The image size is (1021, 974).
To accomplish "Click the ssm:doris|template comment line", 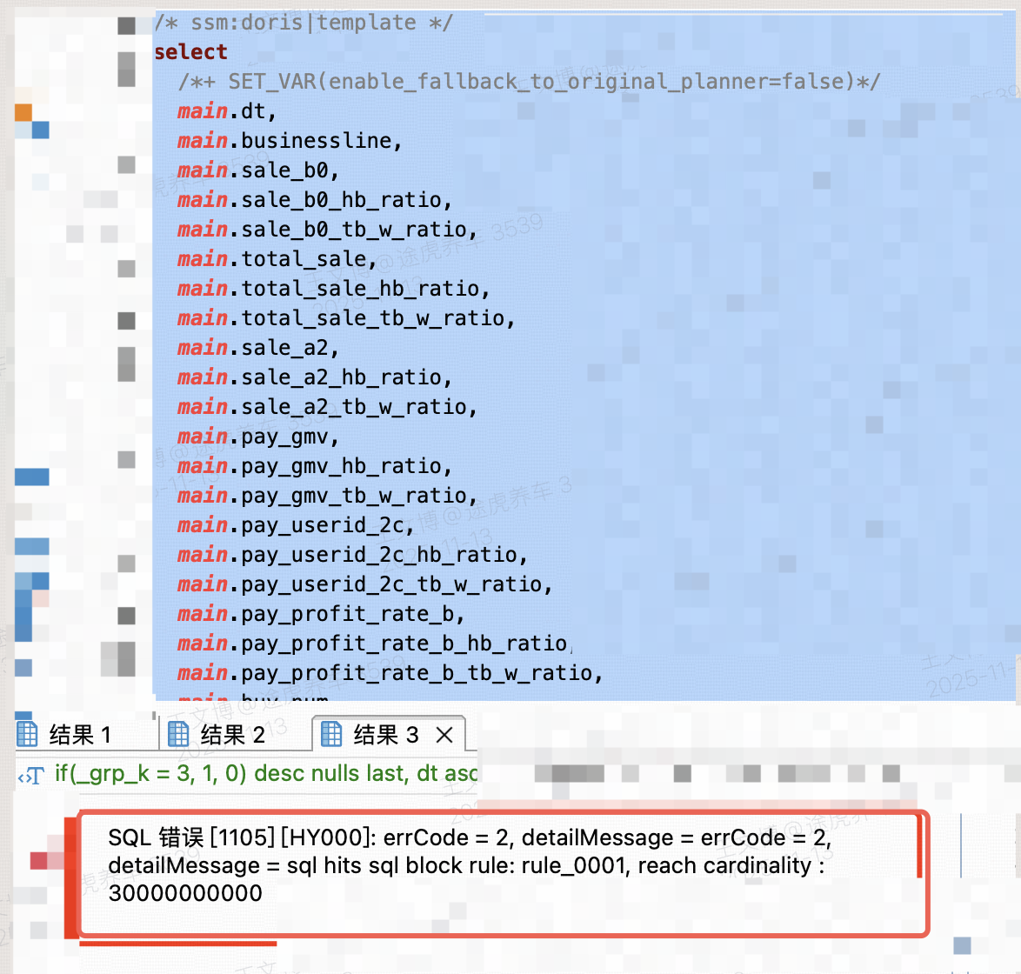I will click(303, 23).
